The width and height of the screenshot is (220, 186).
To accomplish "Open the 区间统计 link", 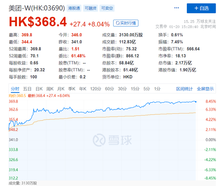I will tap(184, 89).
